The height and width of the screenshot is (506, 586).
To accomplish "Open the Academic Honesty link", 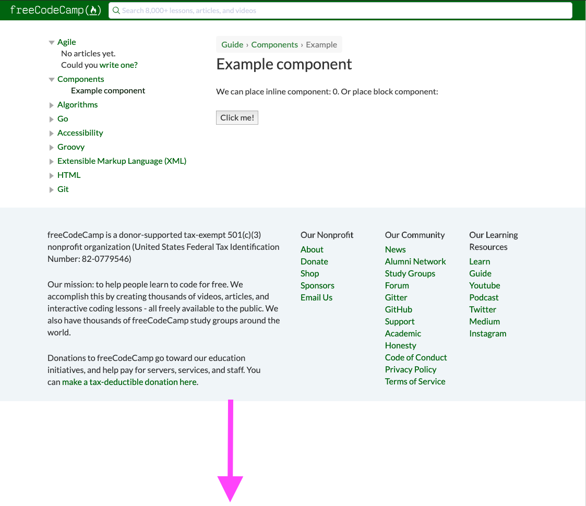I will click(403, 339).
